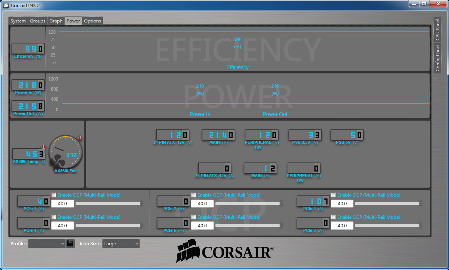Screen dimensions: 449x270
Task: Select the AX860i Temp readout display
Action: coord(29,154)
